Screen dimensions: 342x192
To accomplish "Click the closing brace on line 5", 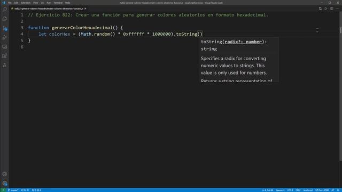I will pyautogui.click(x=29, y=41).
